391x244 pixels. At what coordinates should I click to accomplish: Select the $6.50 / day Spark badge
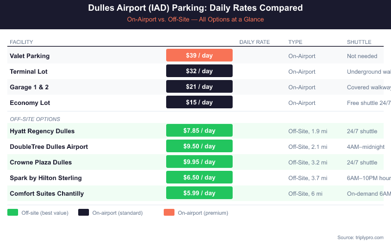coord(199,178)
